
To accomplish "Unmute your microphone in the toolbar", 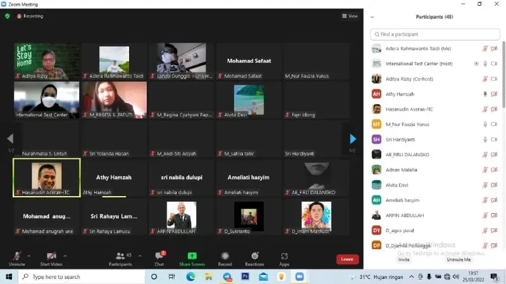I will point(16,256).
